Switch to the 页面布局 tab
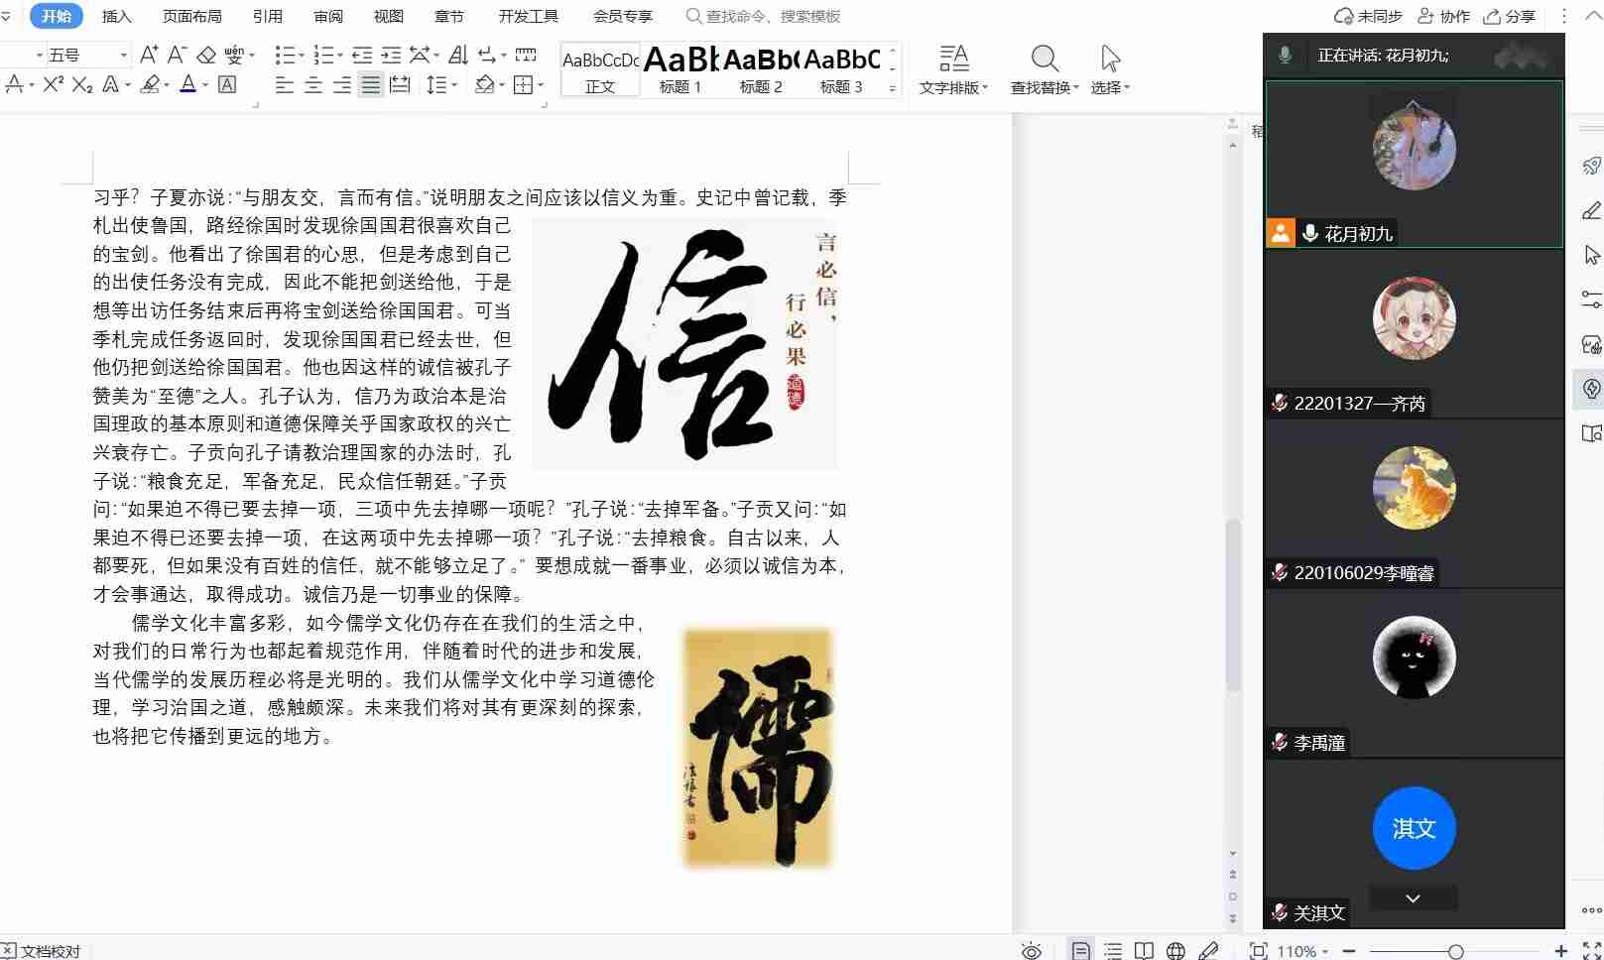This screenshot has width=1604, height=960. (x=191, y=16)
